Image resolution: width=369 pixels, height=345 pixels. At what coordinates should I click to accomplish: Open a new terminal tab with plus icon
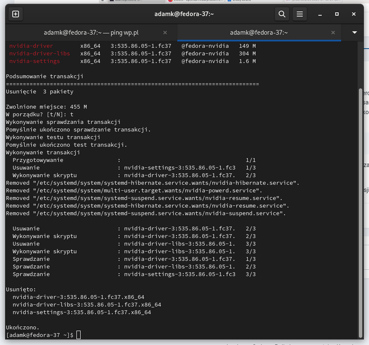[x=16, y=14]
